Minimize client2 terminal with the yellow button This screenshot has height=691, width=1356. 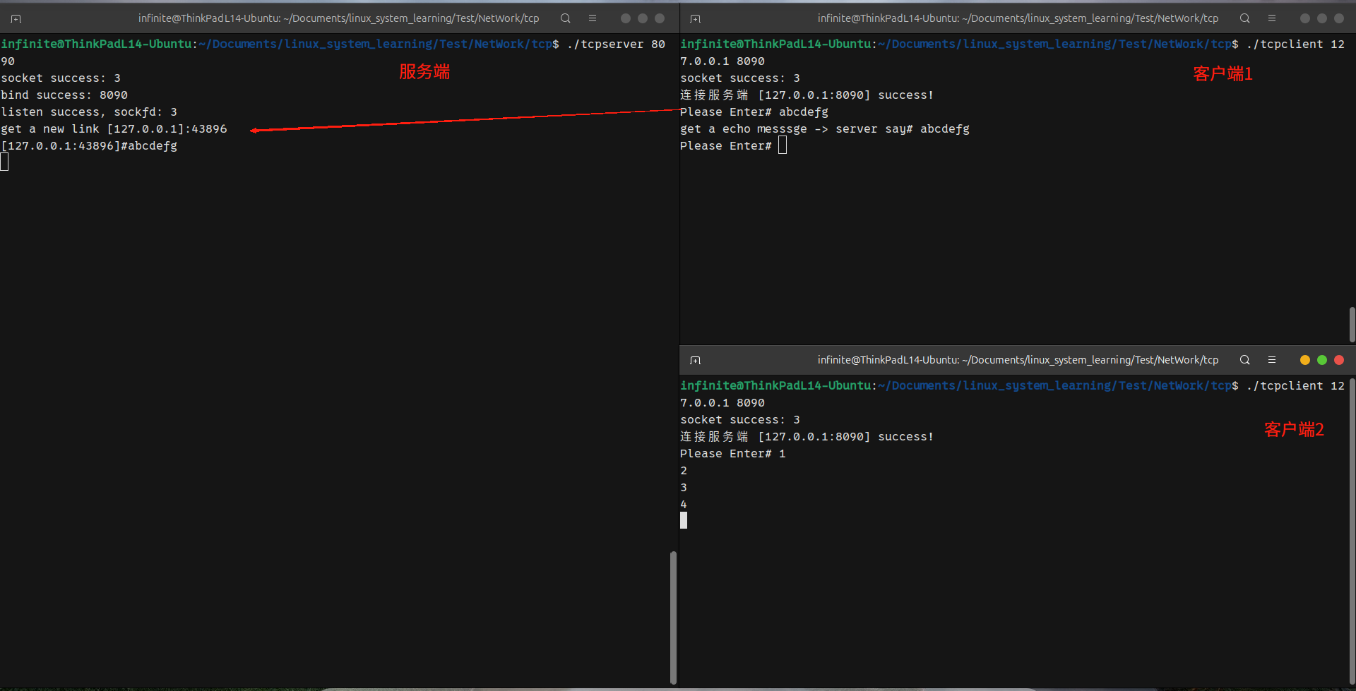pos(1304,359)
